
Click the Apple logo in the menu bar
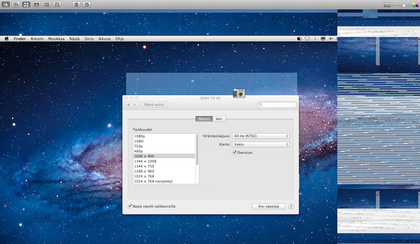pos(6,38)
